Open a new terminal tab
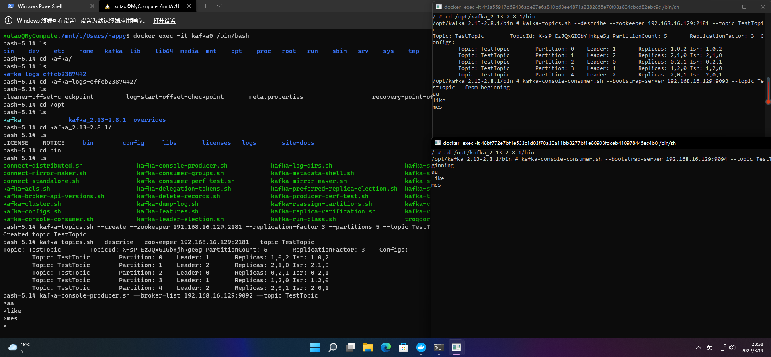This screenshot has height=357, width=771. tap(206, 6)
